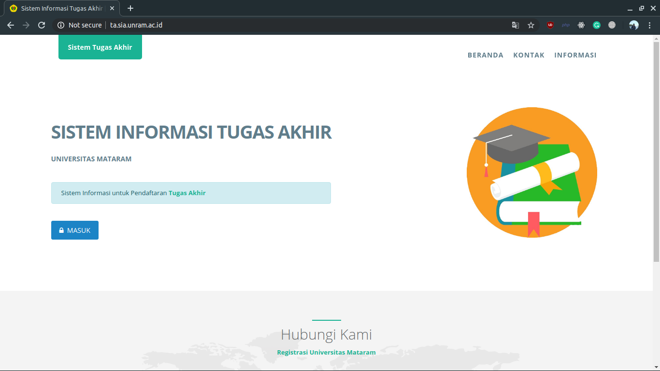Follow the Tugas Akhir link in the info box

(187, 193)
